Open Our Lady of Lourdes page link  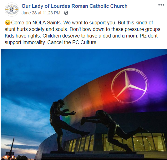[74, 6]
